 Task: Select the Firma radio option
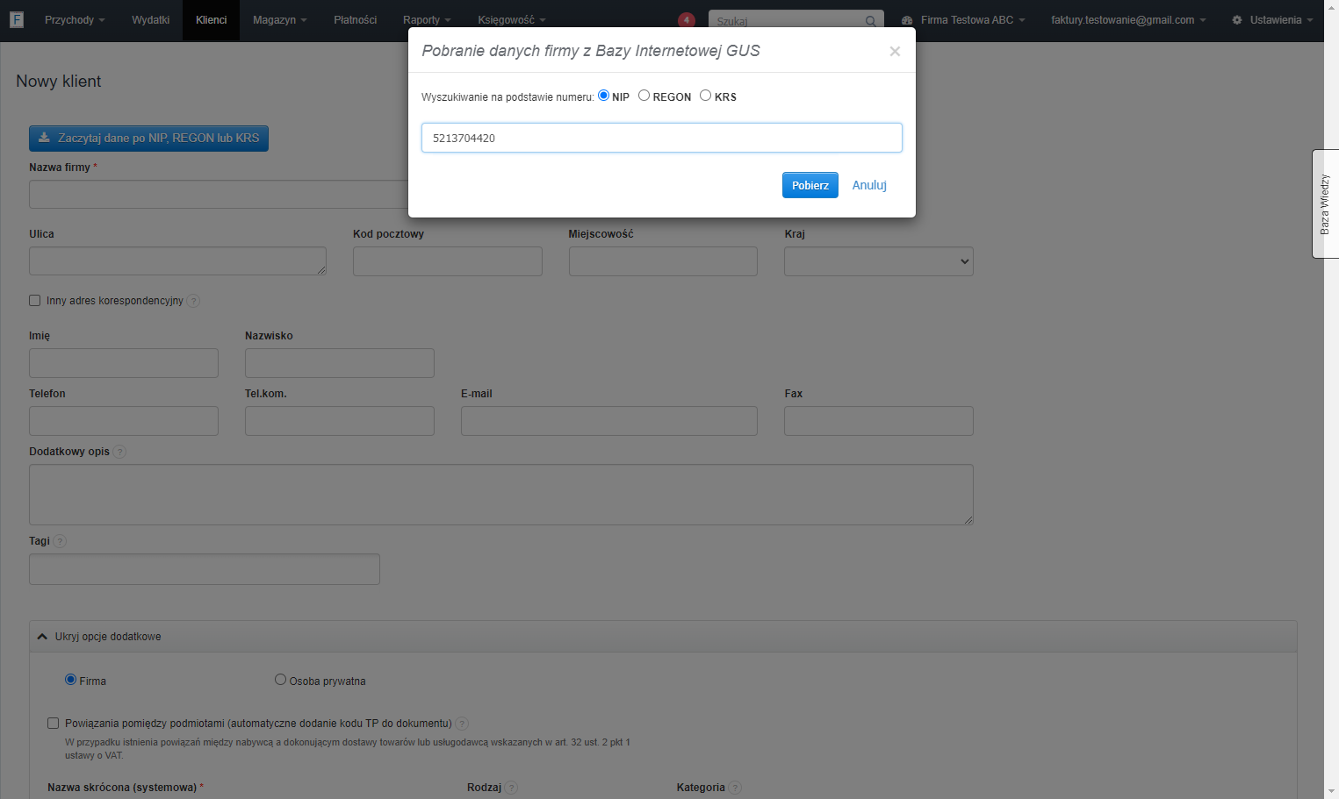point(71,680)
